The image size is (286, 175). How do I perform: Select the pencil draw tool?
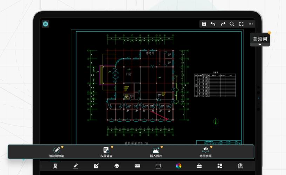[x=75, y=166]
